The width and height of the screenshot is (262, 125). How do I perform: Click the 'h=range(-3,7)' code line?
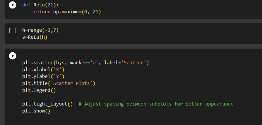click(x=40, y=31)
